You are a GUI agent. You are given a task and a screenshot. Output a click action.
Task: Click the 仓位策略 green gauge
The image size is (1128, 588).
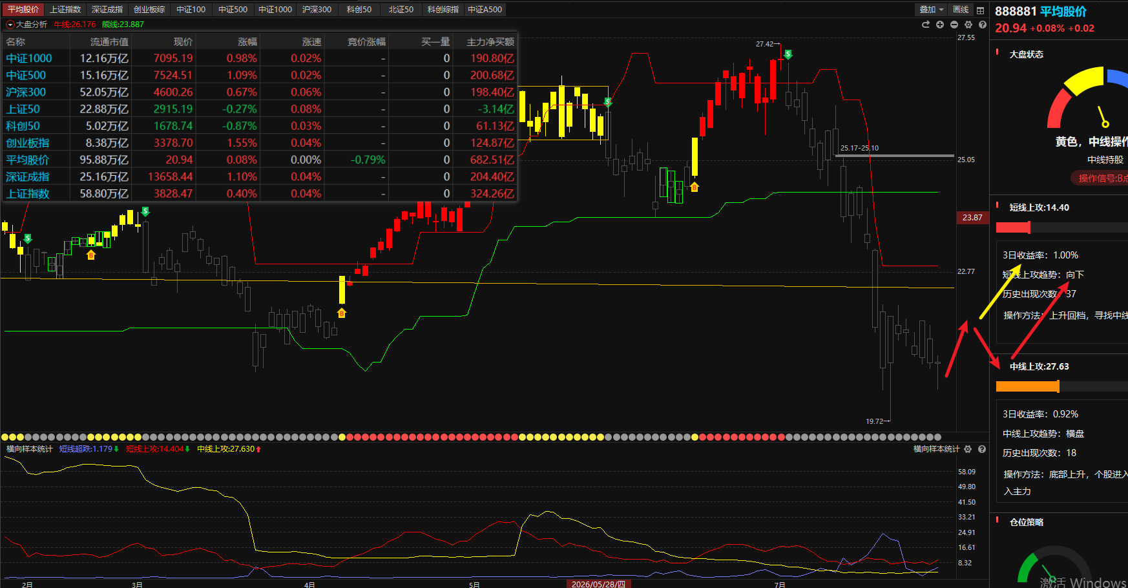click(x=1053, y=565)
